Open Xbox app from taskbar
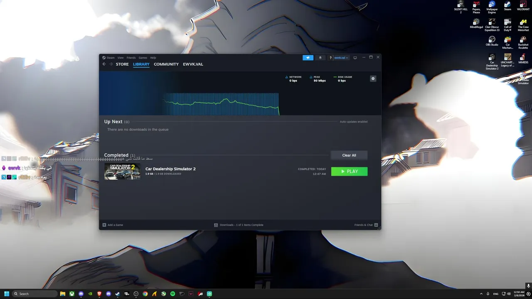The height and width of the screenshot is (299, 532). coord(72,294)
